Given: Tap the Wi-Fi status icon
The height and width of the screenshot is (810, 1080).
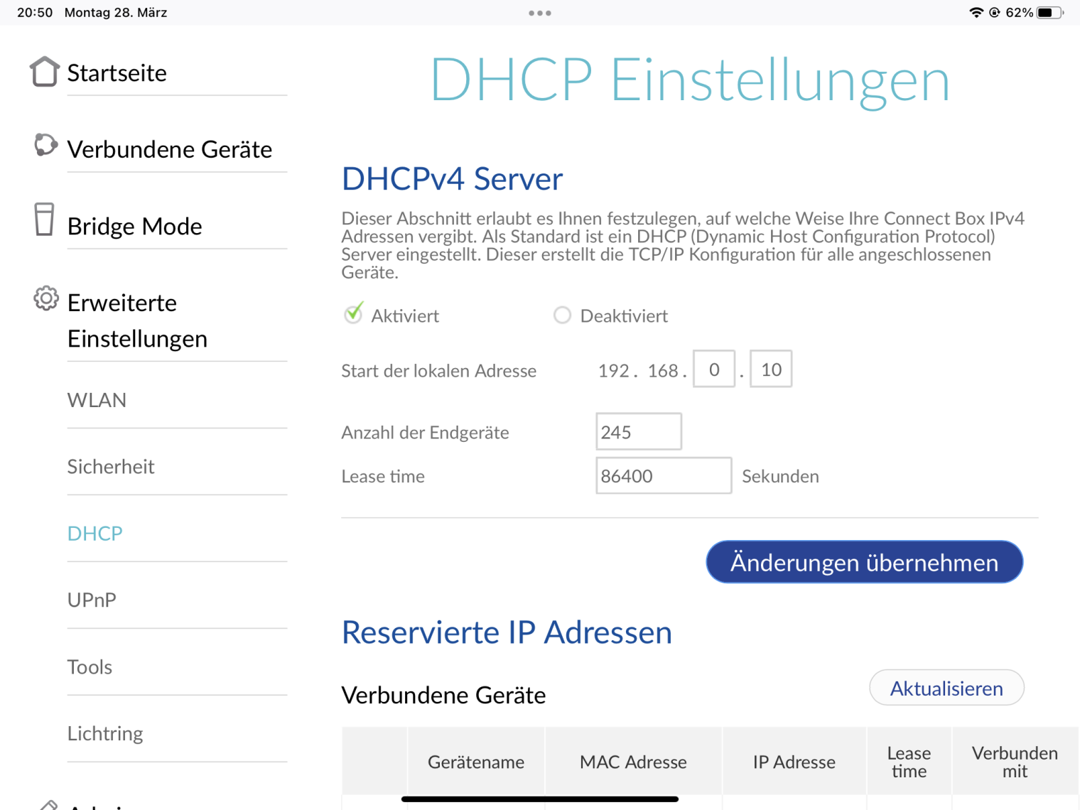Looking at the screenshot, I should (976, 13).
